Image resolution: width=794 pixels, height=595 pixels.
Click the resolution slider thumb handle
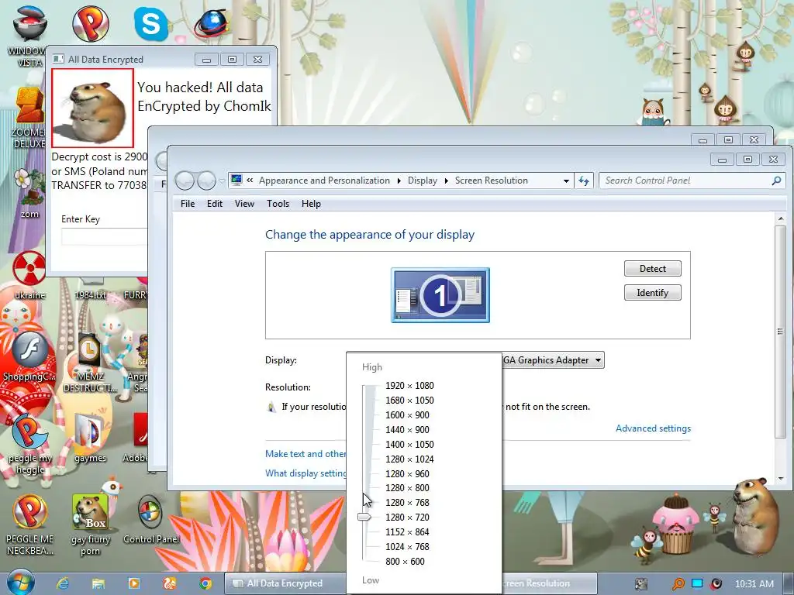364,517
